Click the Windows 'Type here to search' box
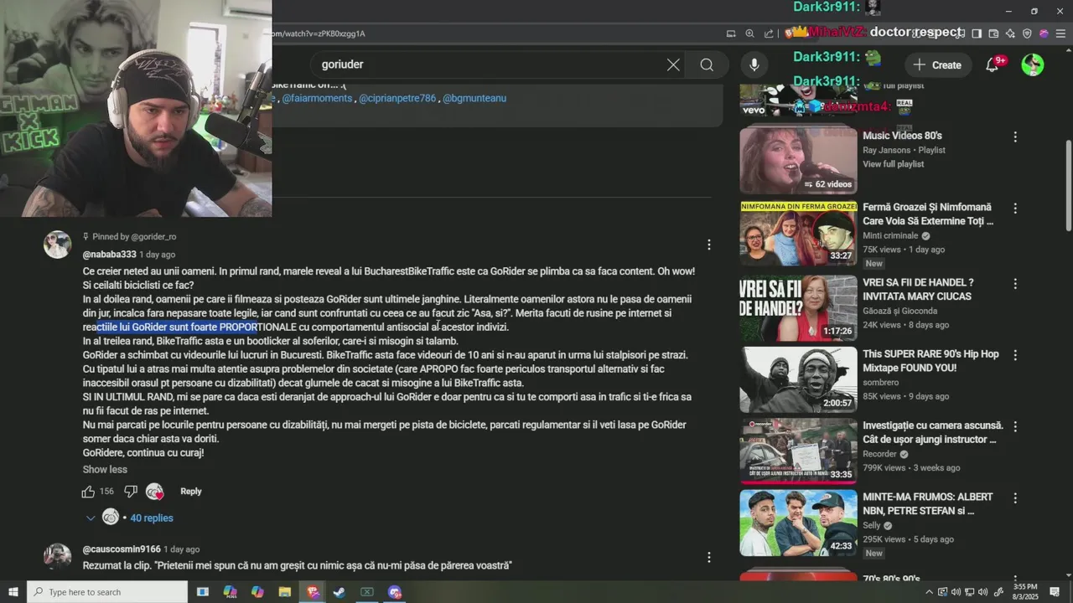The image size is (1073, 603). 107,592
